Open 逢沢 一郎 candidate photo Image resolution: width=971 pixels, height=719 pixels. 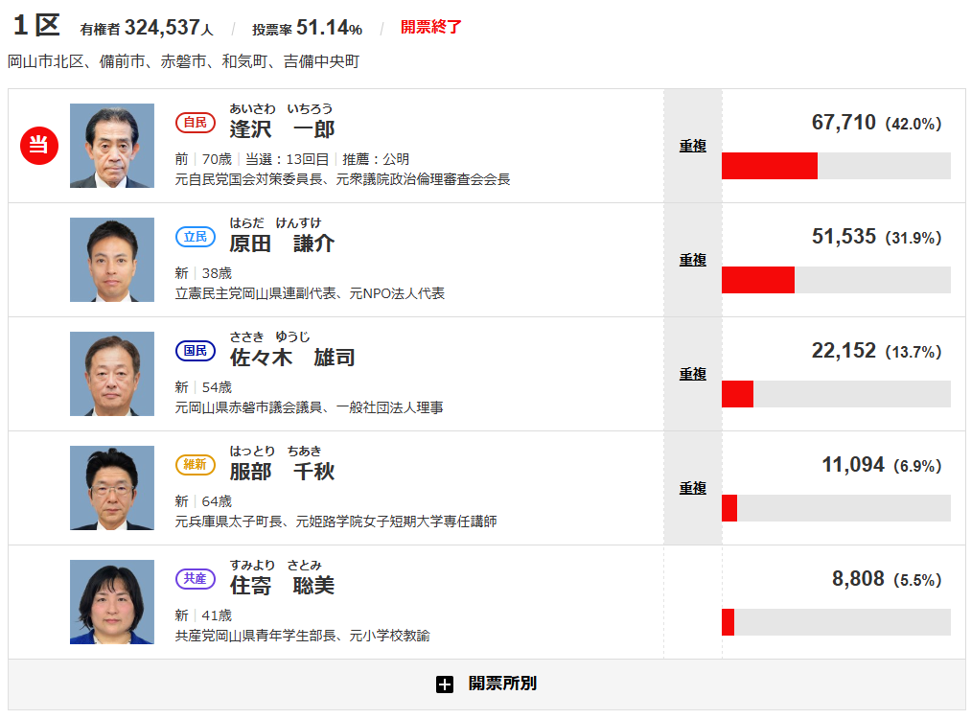(111, 146)
